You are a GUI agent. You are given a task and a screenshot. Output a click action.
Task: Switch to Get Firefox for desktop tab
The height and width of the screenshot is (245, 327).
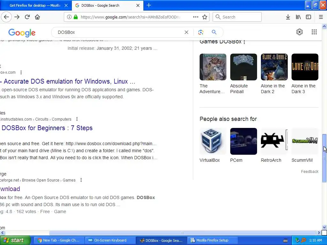[36, 6]
